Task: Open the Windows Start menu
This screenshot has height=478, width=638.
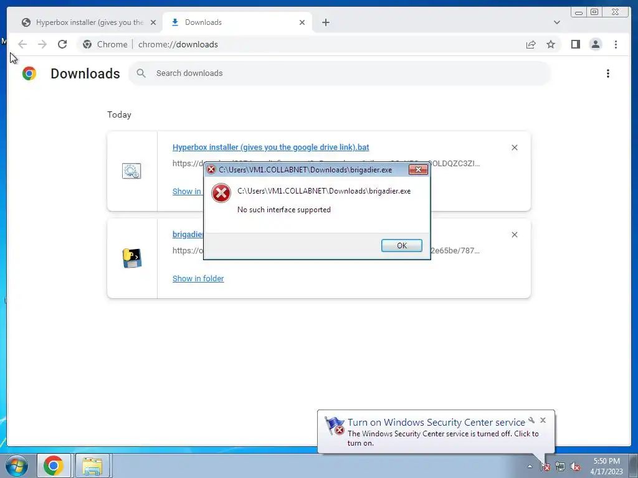Action: pyautogui.click(x=17, y=466)
